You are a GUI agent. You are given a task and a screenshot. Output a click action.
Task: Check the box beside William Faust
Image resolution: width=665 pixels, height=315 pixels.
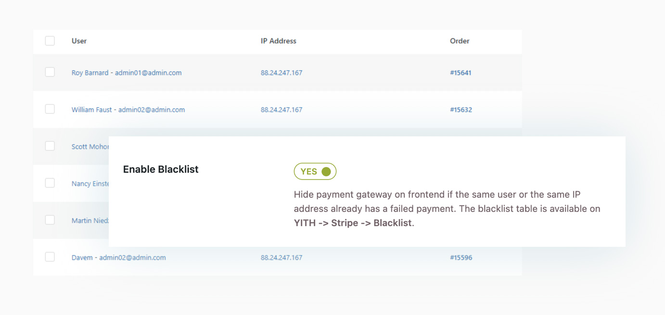pyautogui.click(x=50, y=109)
